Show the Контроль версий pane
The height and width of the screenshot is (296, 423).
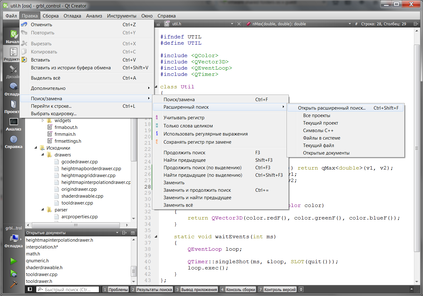[277, 289]
